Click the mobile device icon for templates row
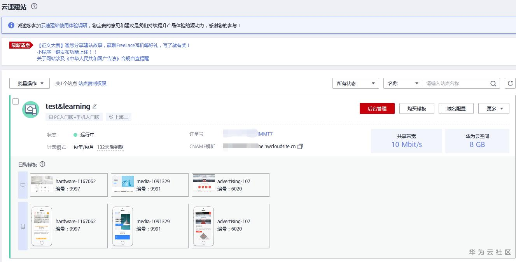The width and height of the screenshot is (516, 262). 23,226
